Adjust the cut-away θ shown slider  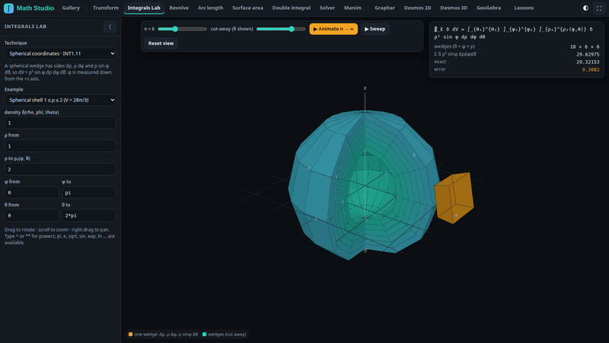(281, 29)
